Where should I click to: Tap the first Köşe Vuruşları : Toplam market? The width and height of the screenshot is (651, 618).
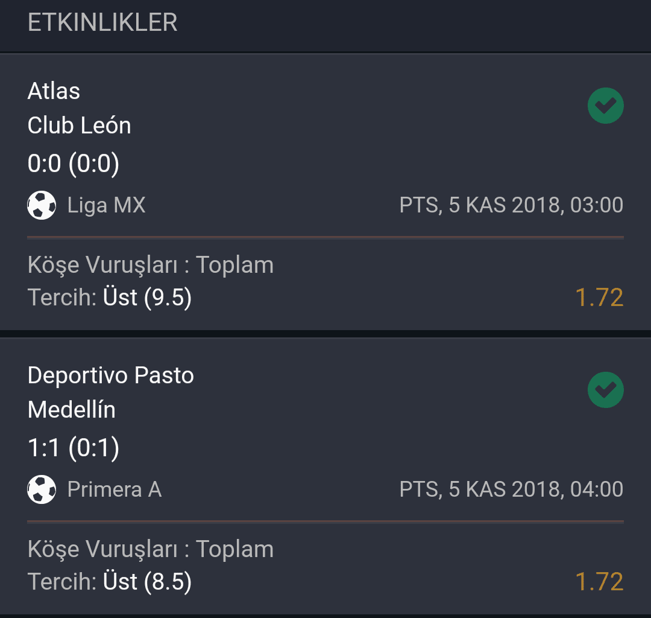(151, 265)
